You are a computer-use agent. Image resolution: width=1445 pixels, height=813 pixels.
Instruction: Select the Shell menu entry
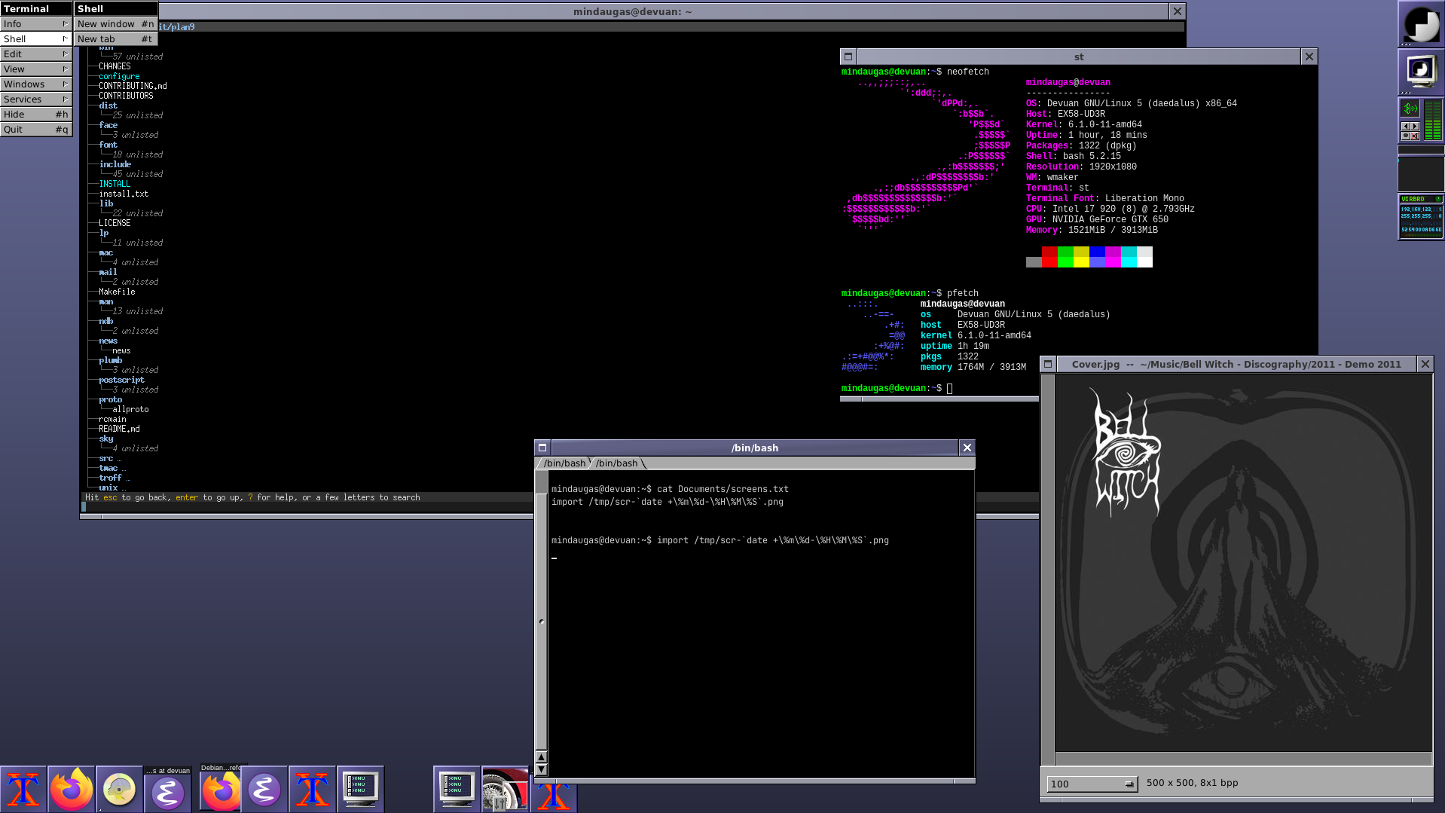click(x=36, y=39)
